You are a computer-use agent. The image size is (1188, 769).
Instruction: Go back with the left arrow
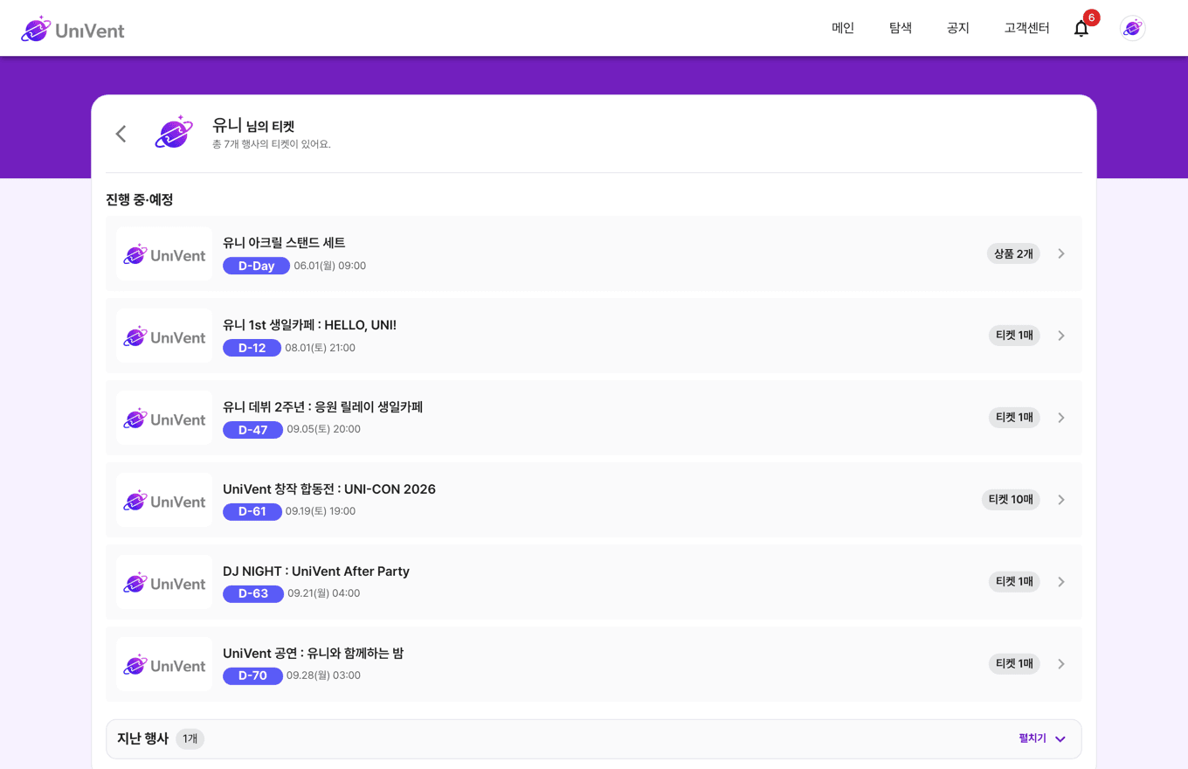pyautogui.click(x=121, y=134)
